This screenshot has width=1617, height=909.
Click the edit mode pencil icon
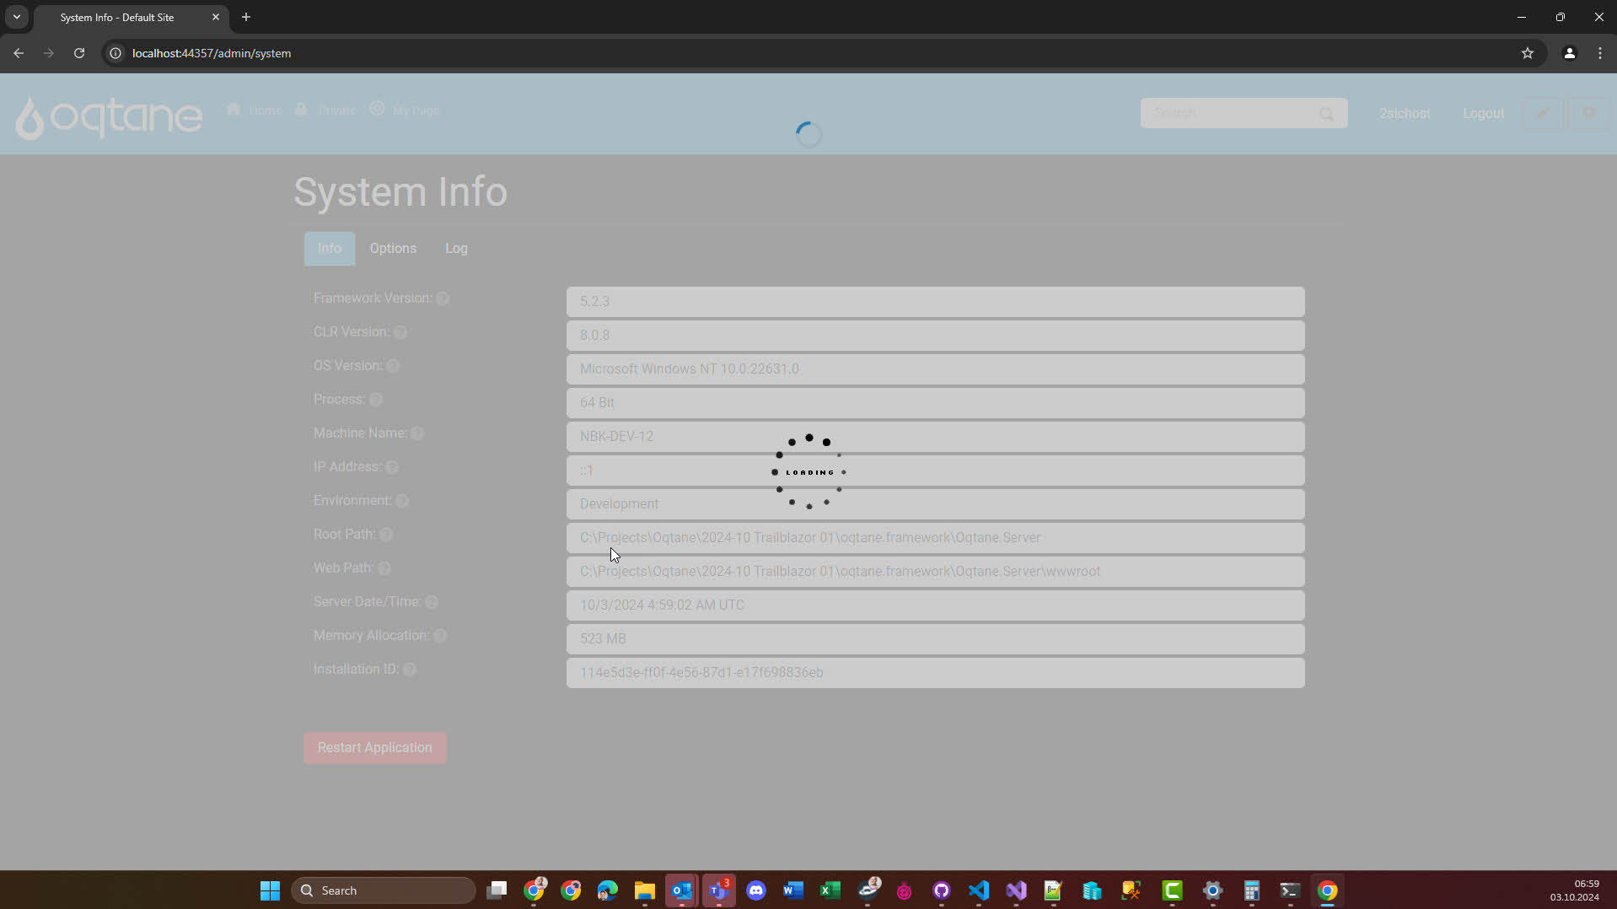click(x=1542, y=113)
